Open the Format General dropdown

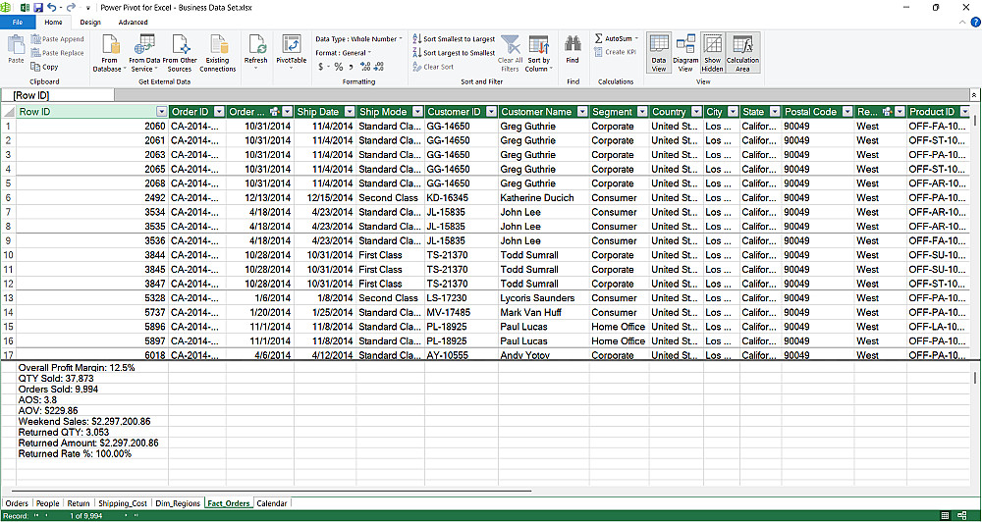(343, 53)
